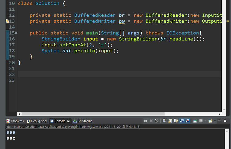Click 'setCharAt' in line 17

(73, 45)
